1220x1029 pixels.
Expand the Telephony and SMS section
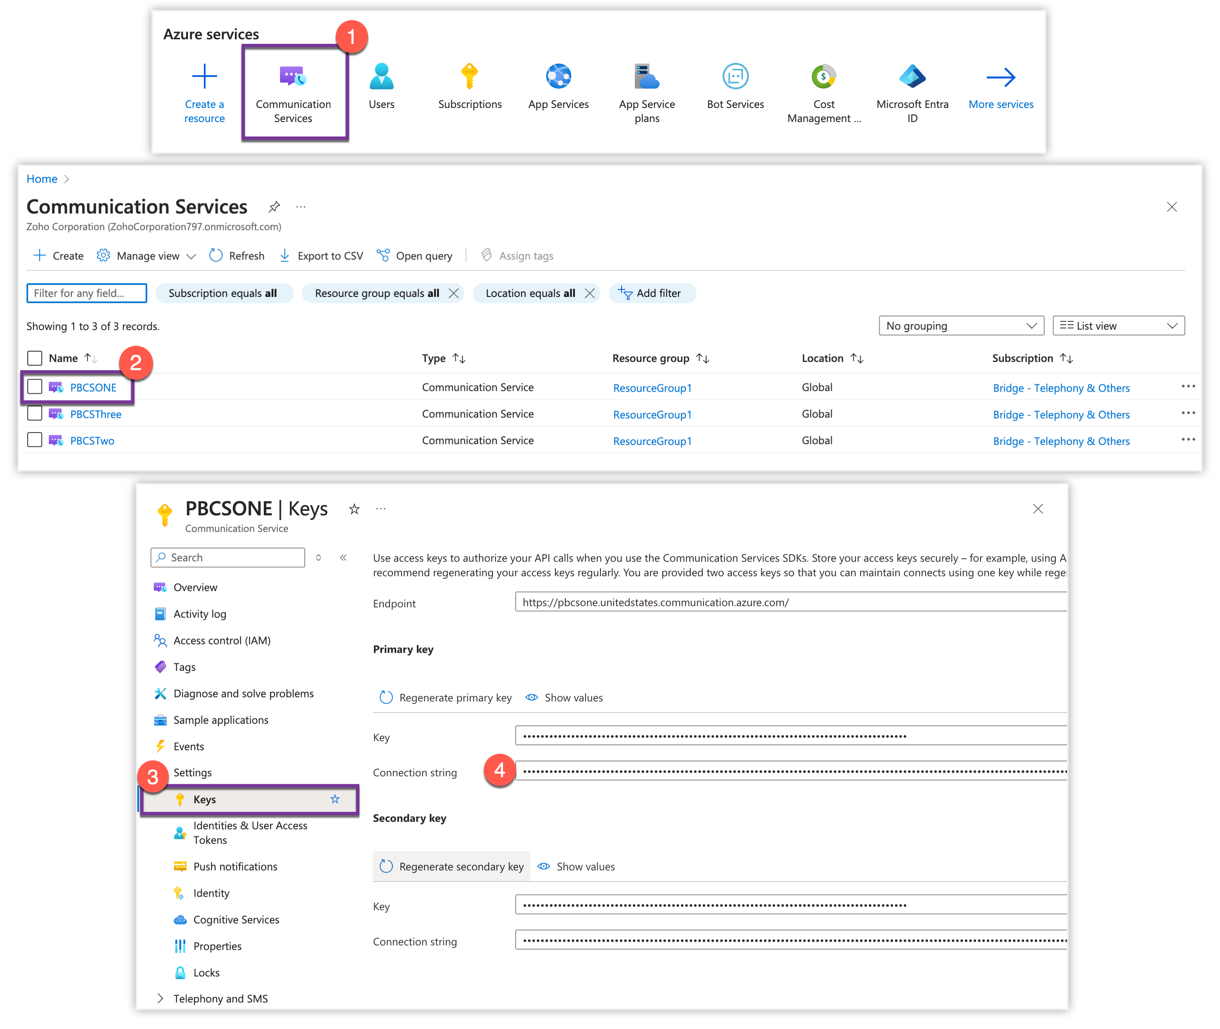pos(160,999)
